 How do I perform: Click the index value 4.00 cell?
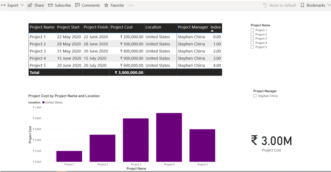click(x=217, y=66)
